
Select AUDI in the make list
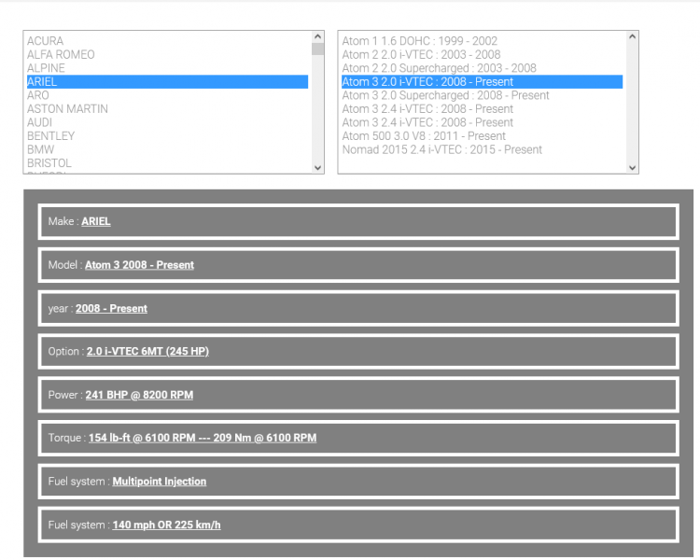[x=167, y=122]
